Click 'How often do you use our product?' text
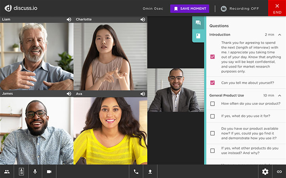The height and width of the screenshot is (178, 286). (x=251, y=104)
